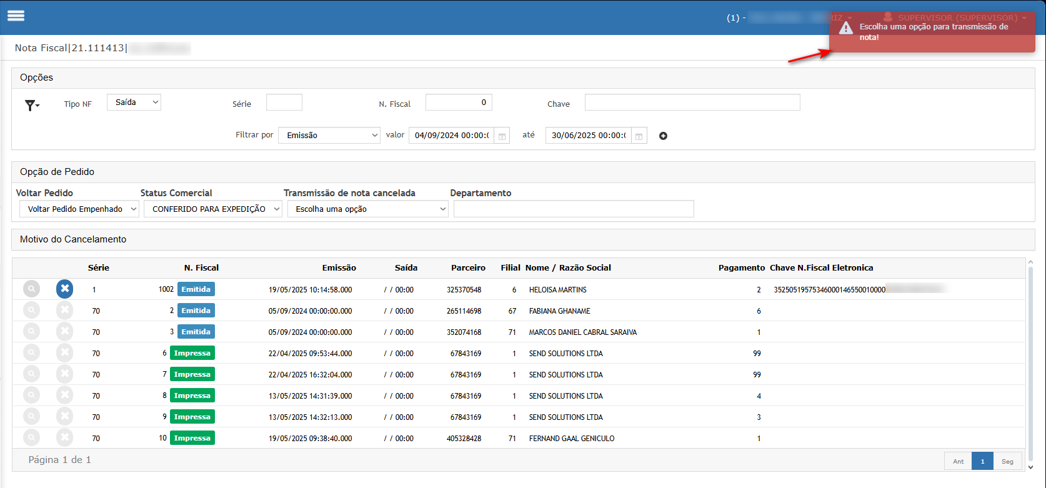Viewport: 1046px width, 488px height.
Task: Sort by Pagamento column header
Action: coord(742,267)
